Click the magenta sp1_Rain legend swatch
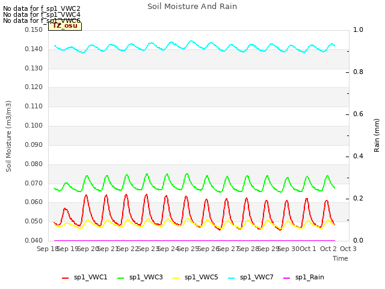 coord(287,278)
